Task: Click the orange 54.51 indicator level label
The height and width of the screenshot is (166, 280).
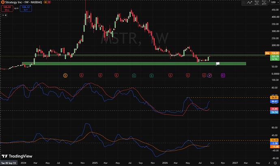Action: 274,98
